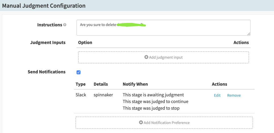
Task: Click the plus icon beside Add Notification Preference
Action: click(141, 123)
